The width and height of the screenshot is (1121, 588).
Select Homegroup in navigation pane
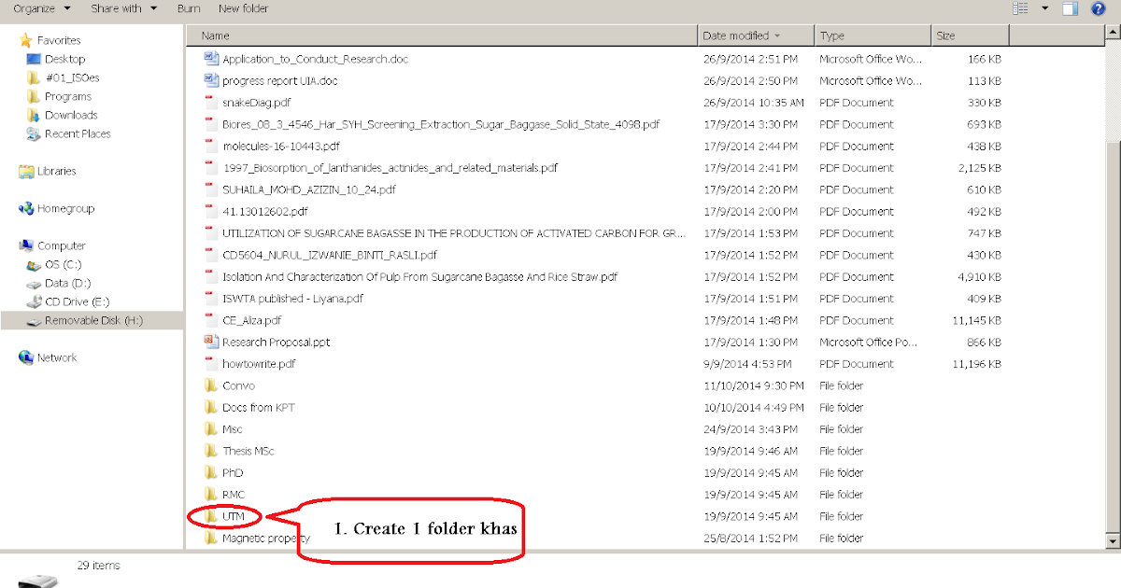click(x=56, y=208)
